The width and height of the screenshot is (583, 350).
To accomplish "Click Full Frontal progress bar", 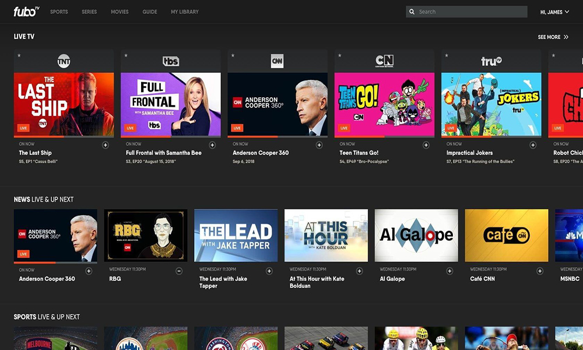I will (171, 136).
